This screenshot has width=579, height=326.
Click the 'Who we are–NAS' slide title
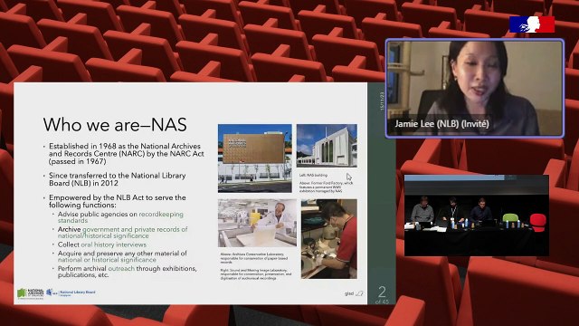(x=115, y=125)
